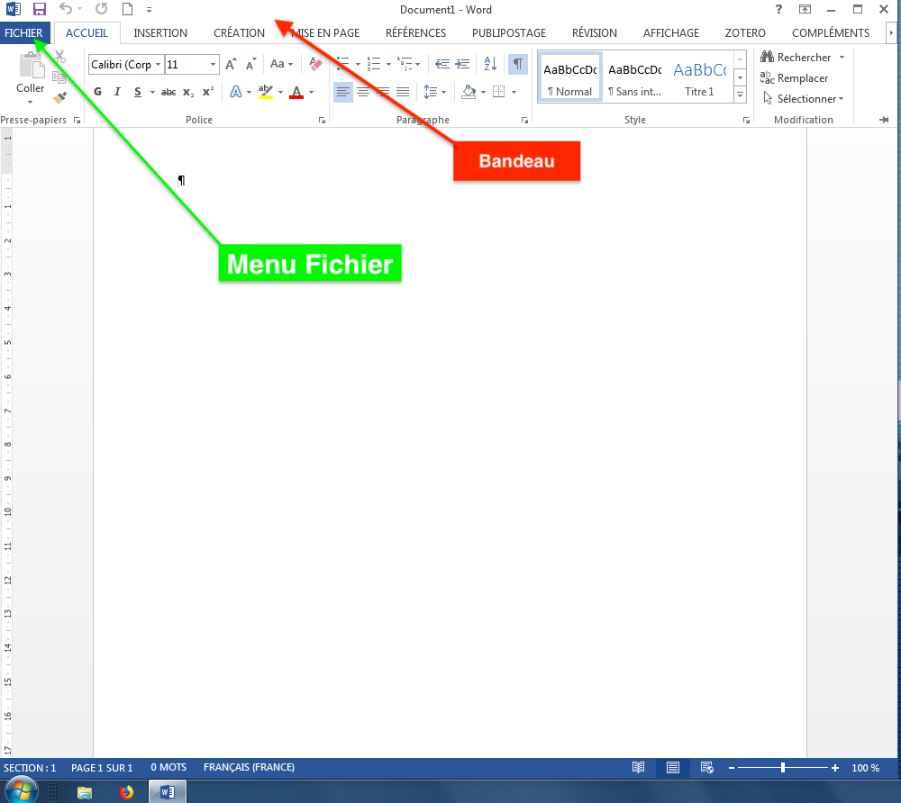Increase font size with A up icon
The image size is (901, 803).
(231, 64)
